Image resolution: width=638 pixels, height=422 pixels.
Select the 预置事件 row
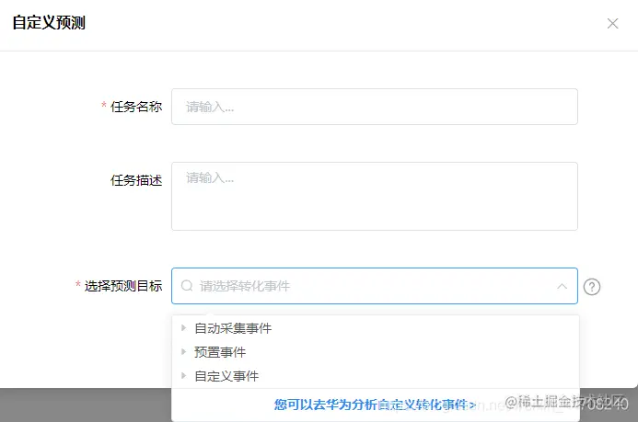pos(375,352)
